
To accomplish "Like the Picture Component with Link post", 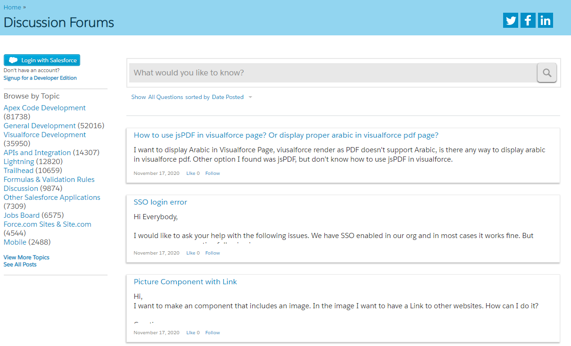I will [x=193, y=333].
